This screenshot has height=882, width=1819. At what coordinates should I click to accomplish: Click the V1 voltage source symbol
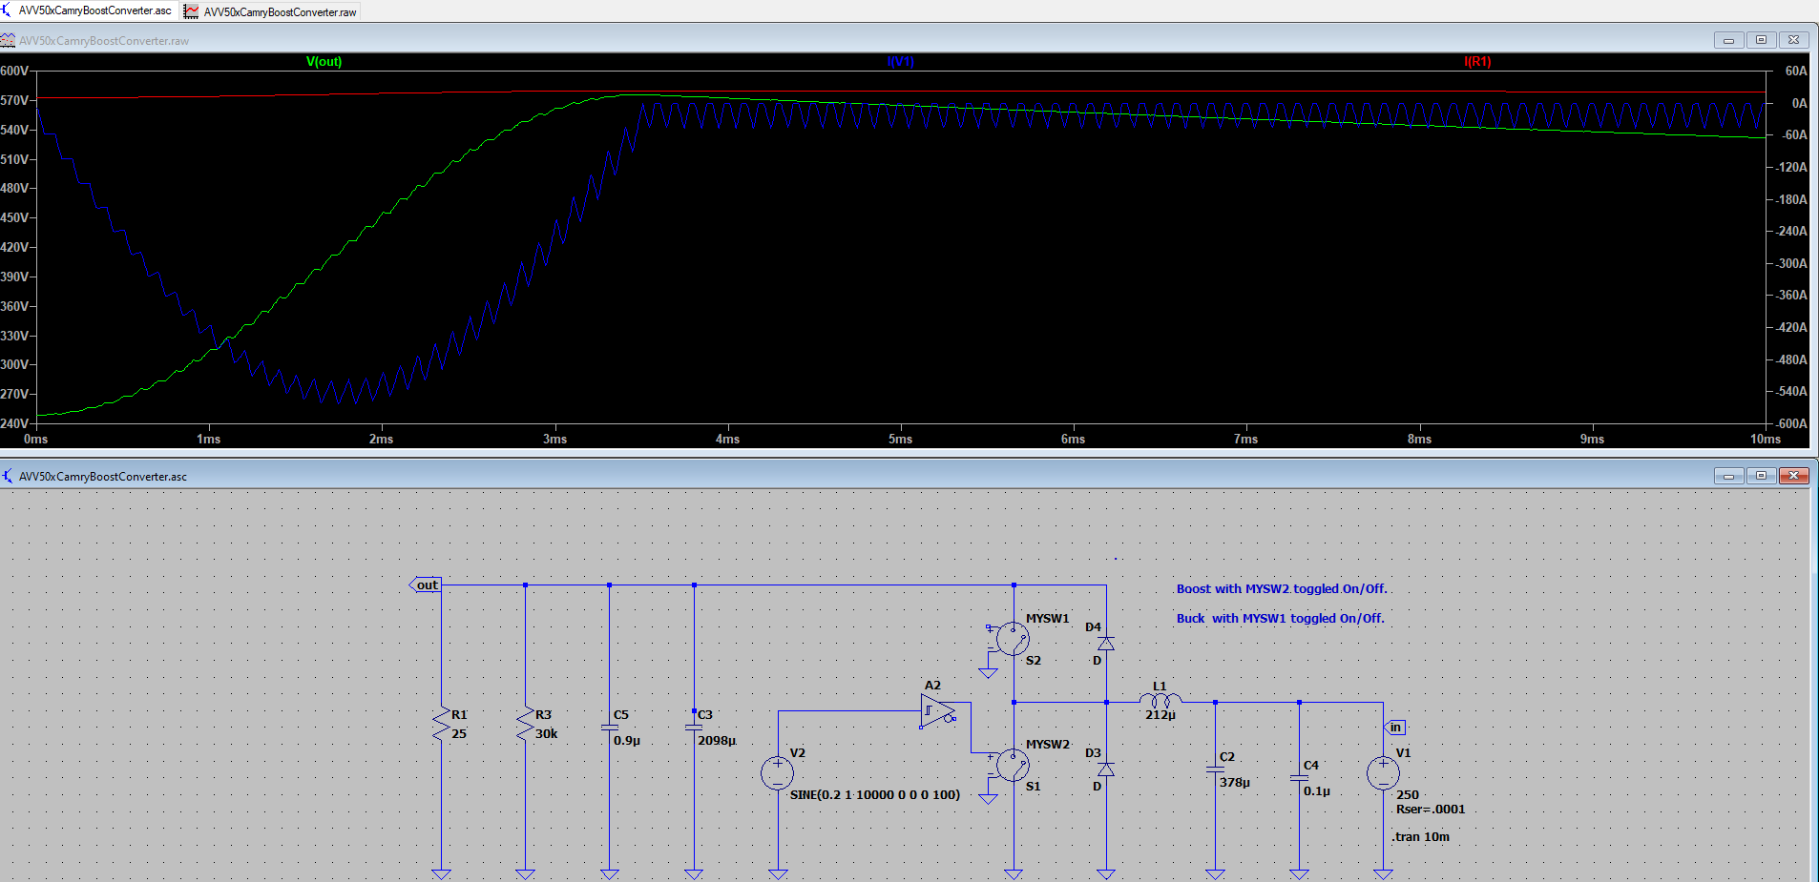point(1383,773)
